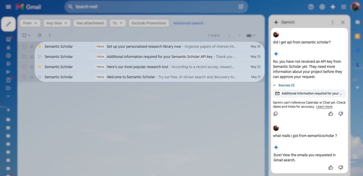Click the Inbox label on the May 21 email

point(101,77)
